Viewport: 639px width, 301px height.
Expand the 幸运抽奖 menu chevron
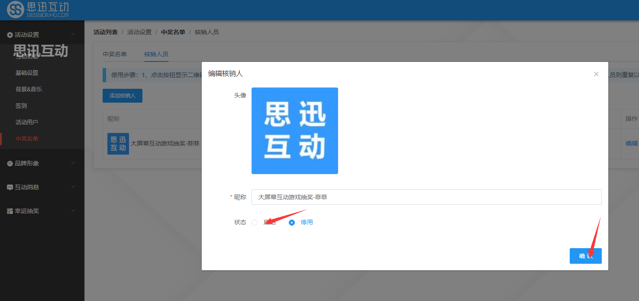click(73, 211)
